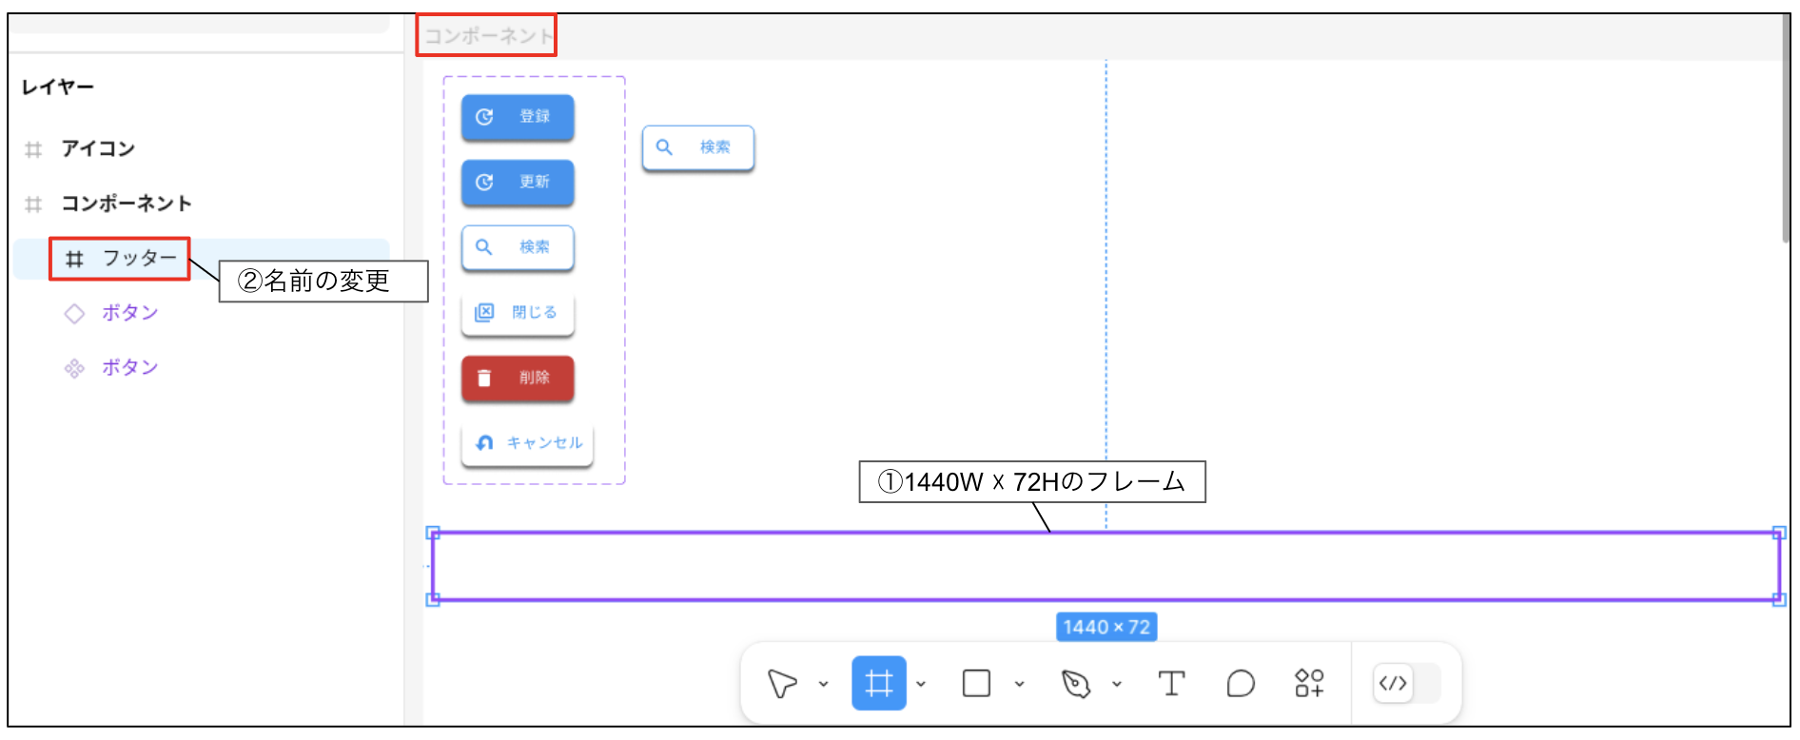This screenshot has width=1800, height=740.
Task: Click the 閉じる button variant
Action: point(518,313)
